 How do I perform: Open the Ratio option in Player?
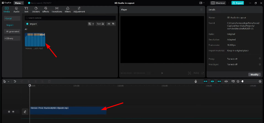[x=196, y=73]
